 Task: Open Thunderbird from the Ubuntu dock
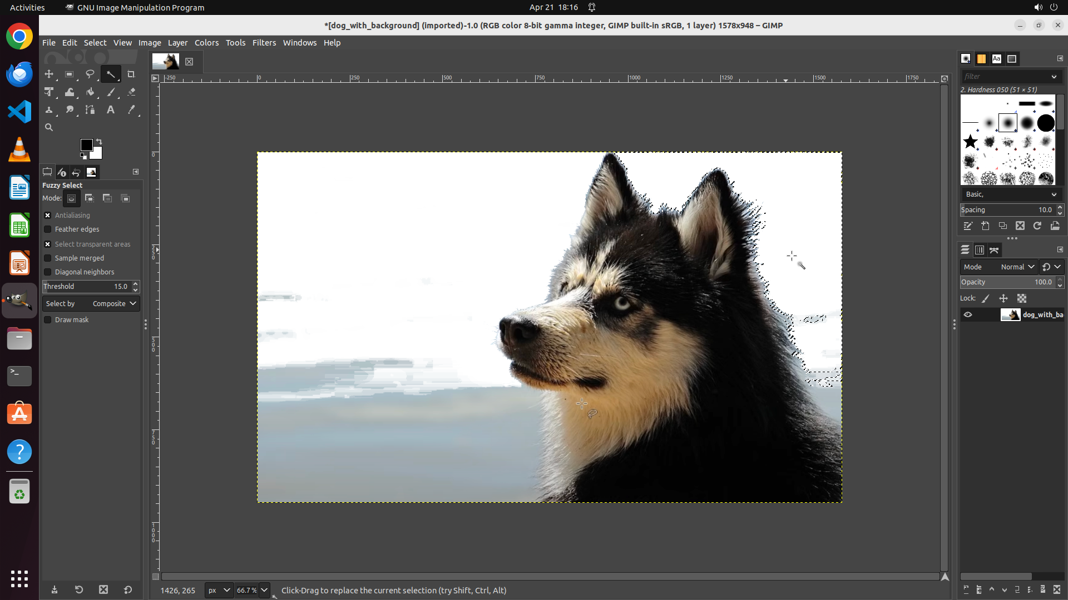(19, 74)
